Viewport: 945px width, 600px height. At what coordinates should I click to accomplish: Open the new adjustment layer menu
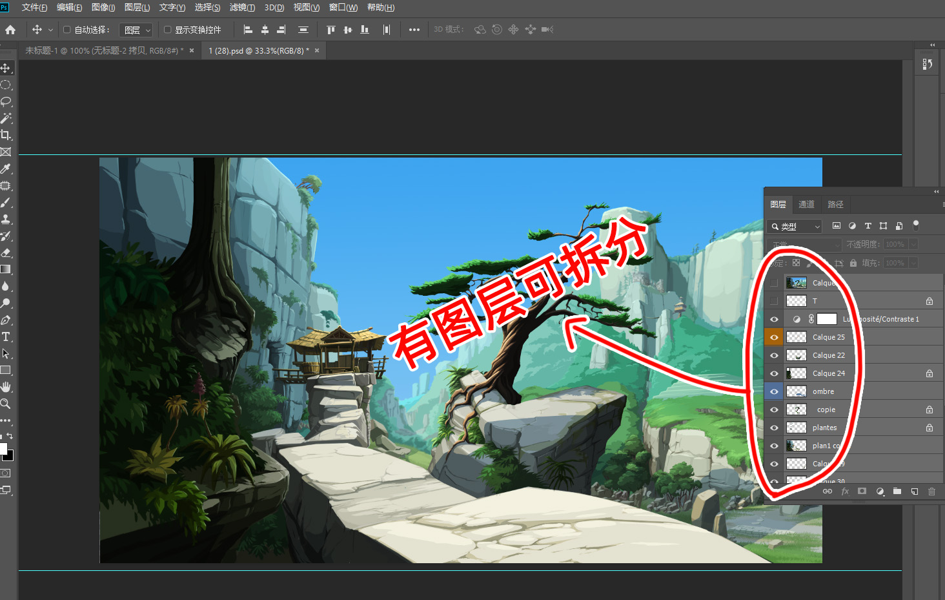click(x=880, y=491)
